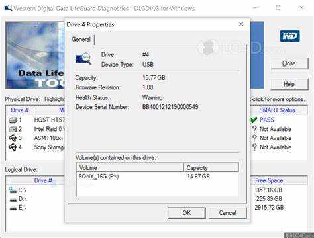Select physical drive 2 hard disk icon
The height and width of the screenshot is (238, 314).
13,129
